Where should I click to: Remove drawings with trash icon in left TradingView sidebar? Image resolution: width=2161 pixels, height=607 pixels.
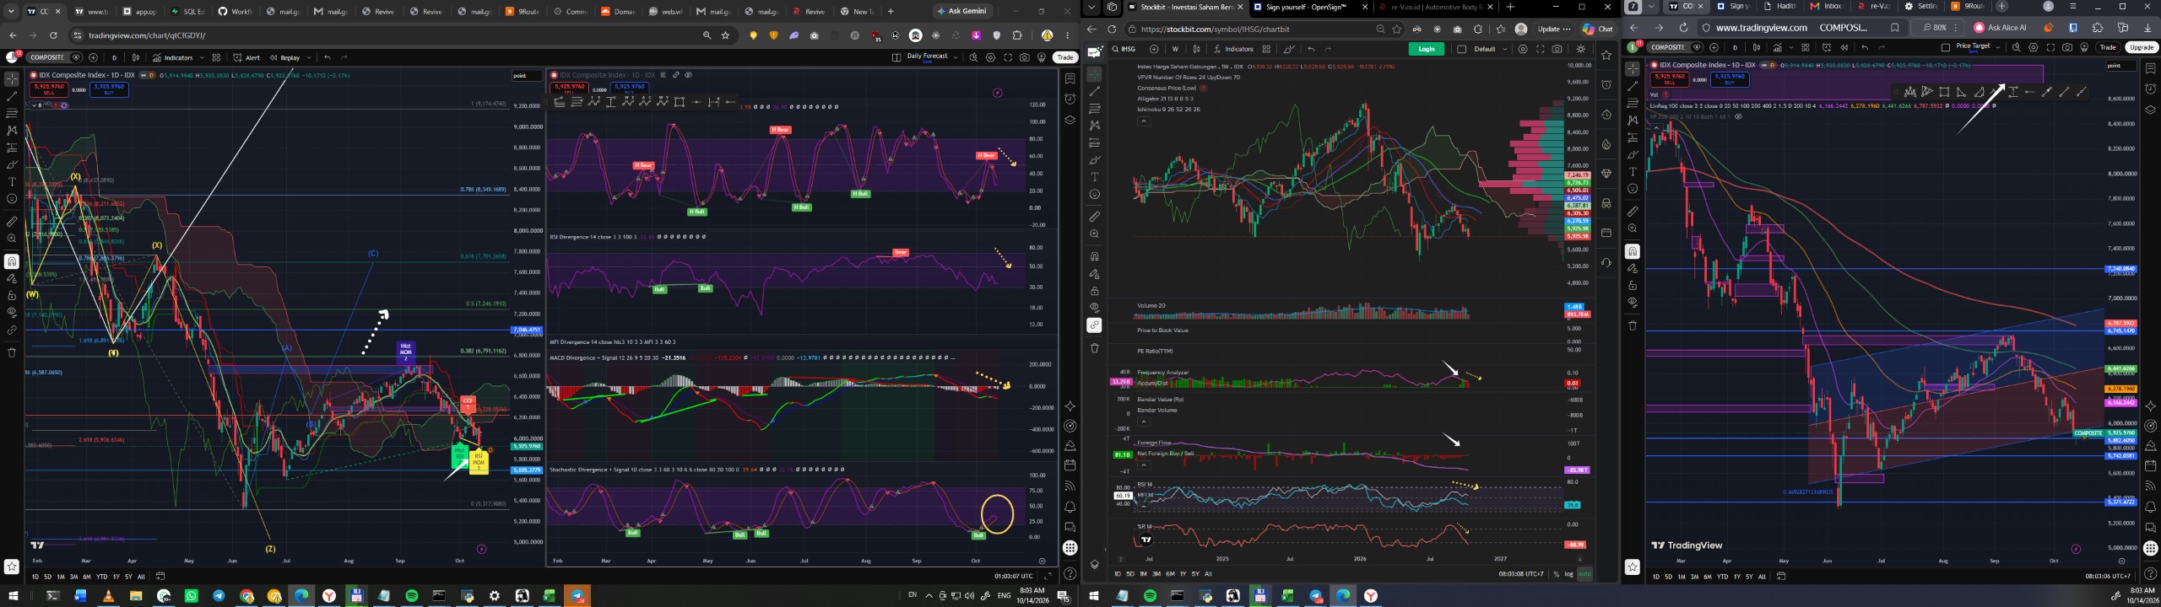point(12,352)
